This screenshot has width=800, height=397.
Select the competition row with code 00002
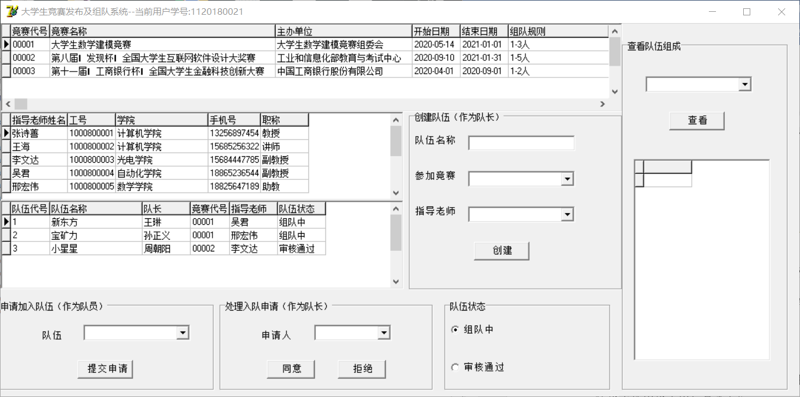click(305, 58)
